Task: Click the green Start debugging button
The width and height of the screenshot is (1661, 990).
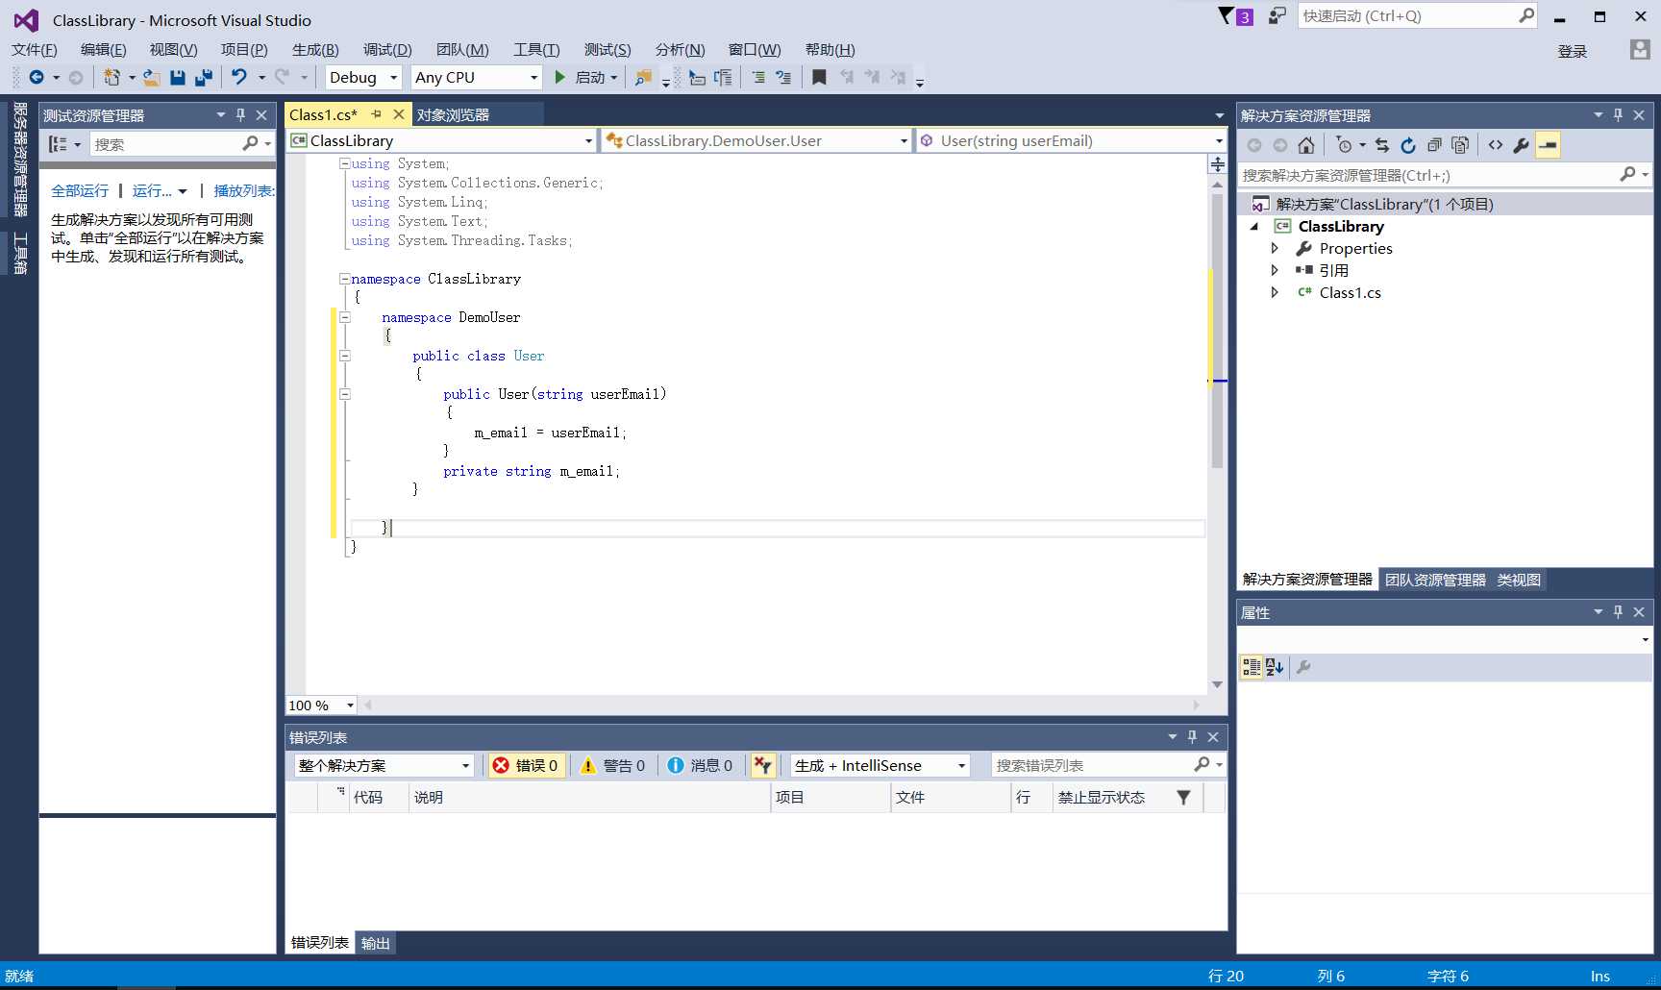Action: [560, 77]
